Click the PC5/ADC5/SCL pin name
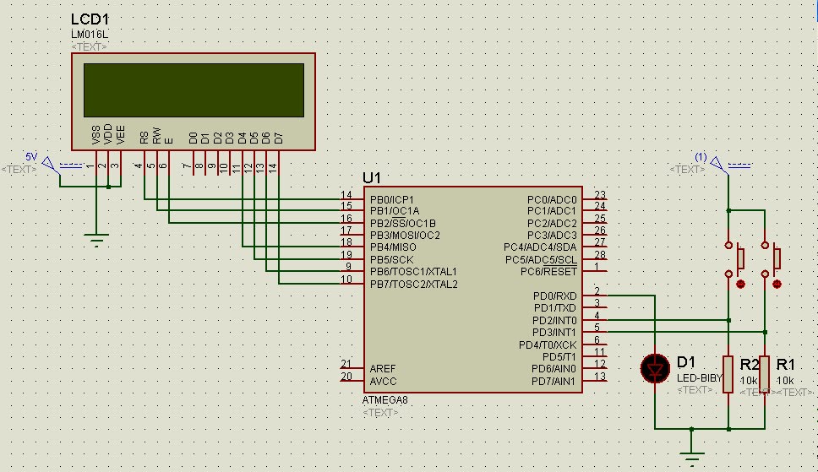Image resolution: width=818 pixels, height=472 pixels. tap(541, 260)
